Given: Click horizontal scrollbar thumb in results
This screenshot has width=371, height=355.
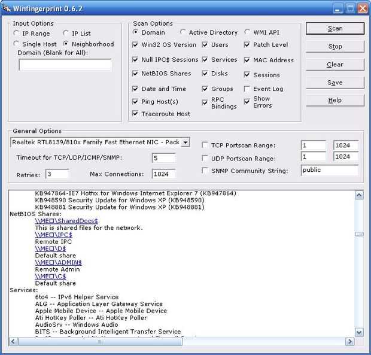Looking at the screenshot, I should (100, 341).
